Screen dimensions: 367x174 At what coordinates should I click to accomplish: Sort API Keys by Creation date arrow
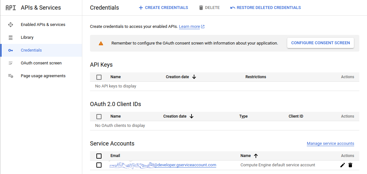[194, 77]
